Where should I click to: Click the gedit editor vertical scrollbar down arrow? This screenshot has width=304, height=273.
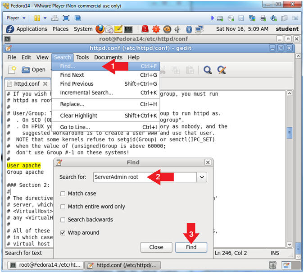tap(289, 245)
